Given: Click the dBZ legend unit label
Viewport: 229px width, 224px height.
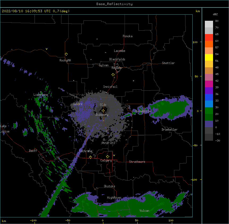Looking at the screenshot, I should [x=215, y=14].
